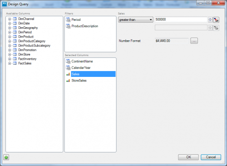Click the DimProductSubcategory table icon

click(x=15, y=46)
